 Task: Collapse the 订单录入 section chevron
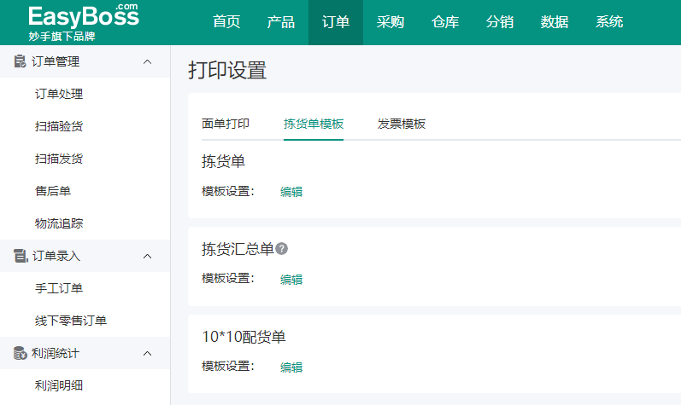[148, 256]
